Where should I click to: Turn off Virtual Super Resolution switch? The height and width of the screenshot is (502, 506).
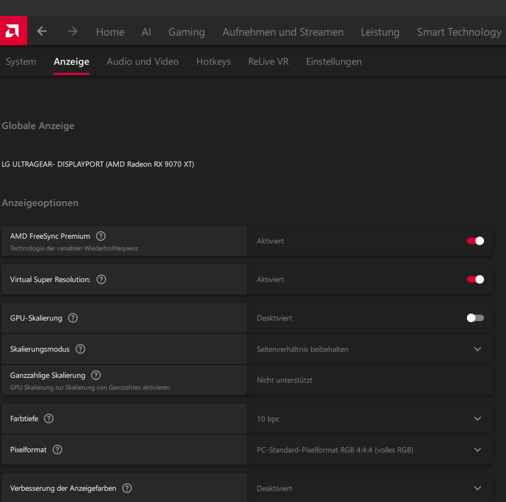pyautogui.click(x=475, y=279)
